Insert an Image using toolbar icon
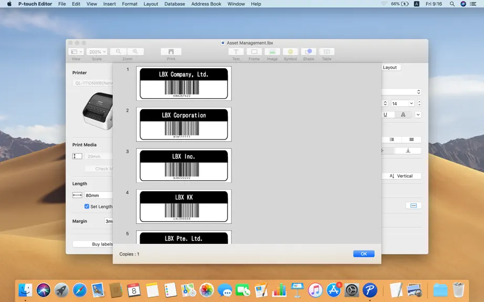 (x=272, y=51)
